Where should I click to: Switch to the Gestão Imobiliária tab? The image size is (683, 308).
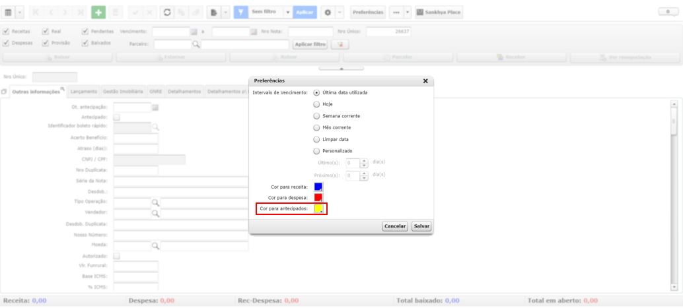coord(123,92)
